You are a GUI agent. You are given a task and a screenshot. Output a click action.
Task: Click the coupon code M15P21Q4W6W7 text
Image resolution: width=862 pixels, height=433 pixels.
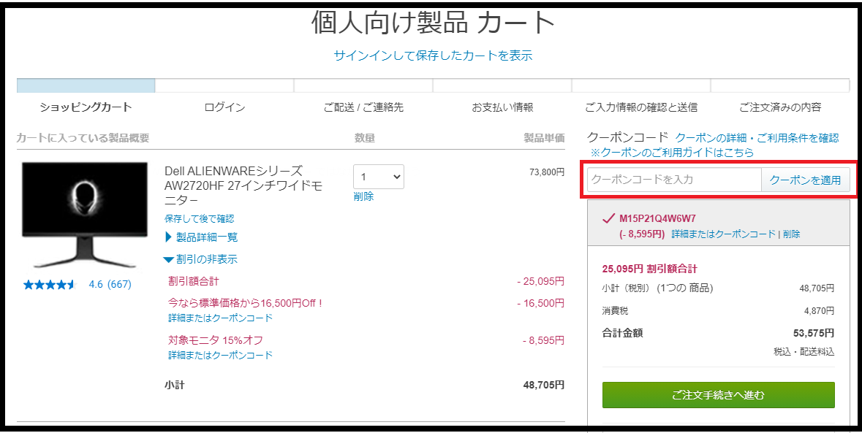click(657, 218)
